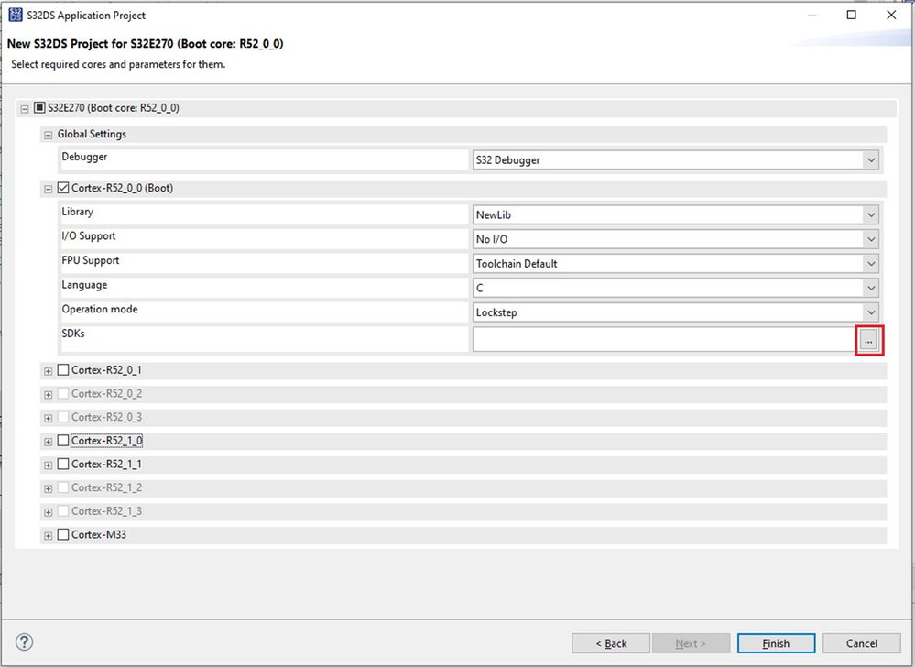Close the S32DS Application Project window

[x=891, y=16]
